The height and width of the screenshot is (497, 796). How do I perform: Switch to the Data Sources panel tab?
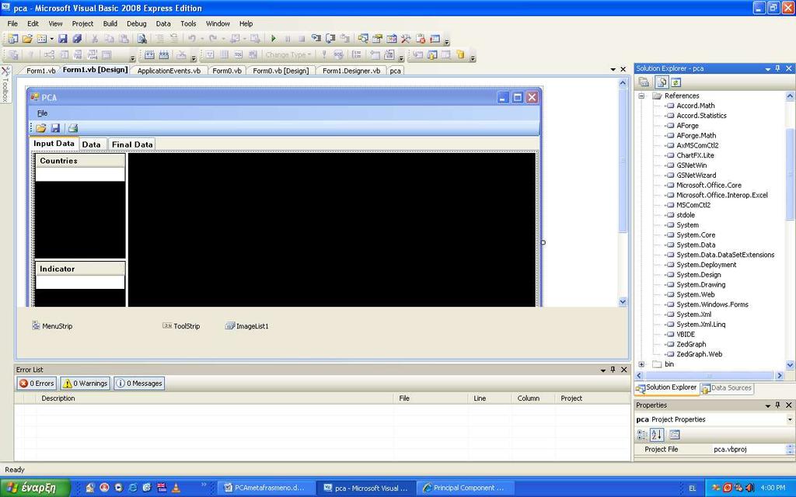point(727,388)
